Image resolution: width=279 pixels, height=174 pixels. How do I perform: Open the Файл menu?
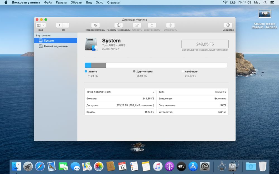[48, 3]
